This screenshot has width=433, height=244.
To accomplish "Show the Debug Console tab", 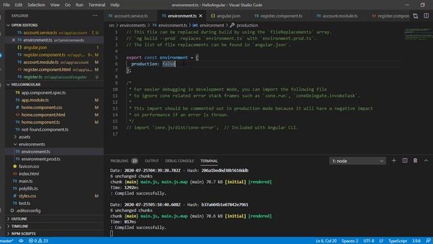I will [x=179, y=161].
